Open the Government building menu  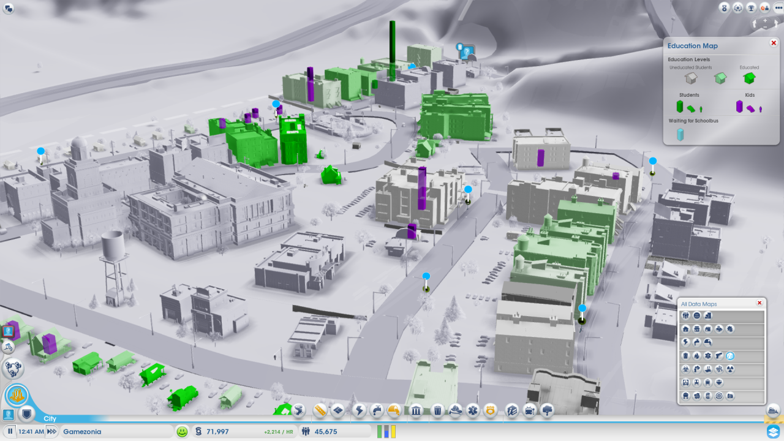tap(416, 410)
